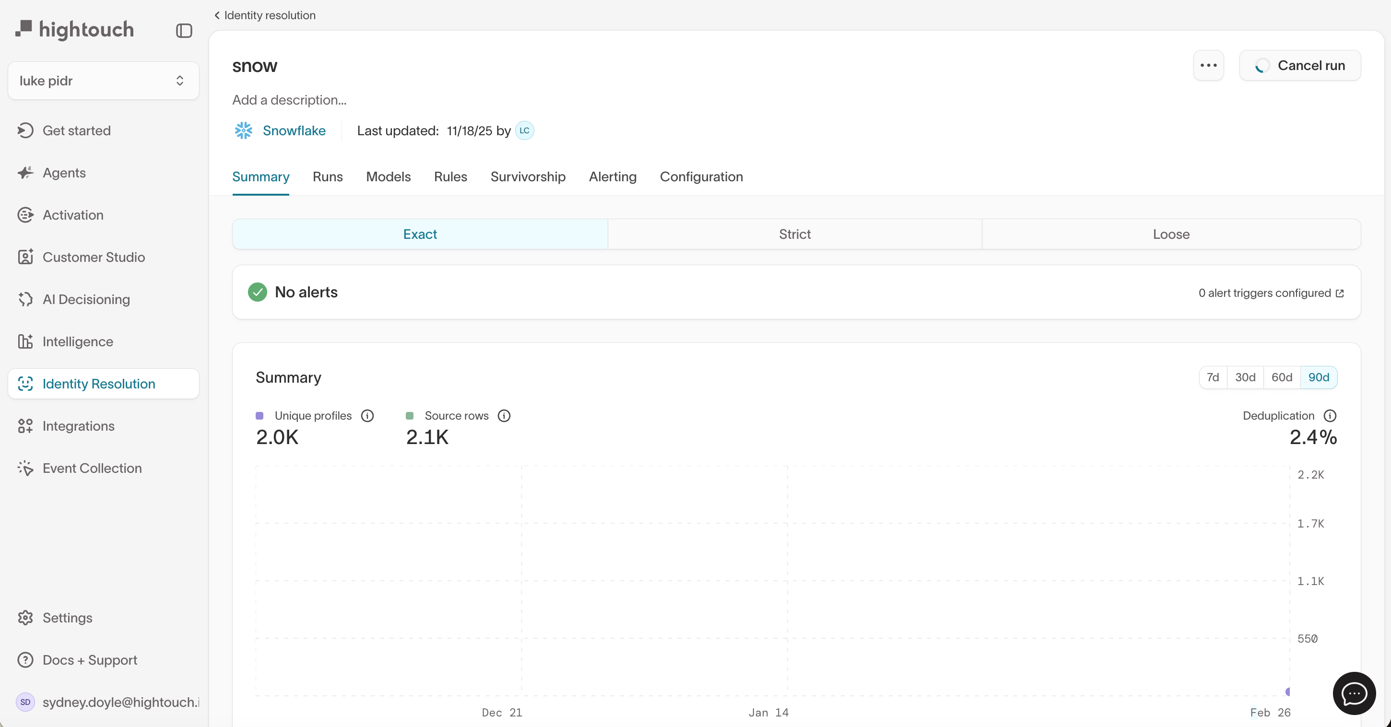This screenshot has width=1391, height=727.
Task: Go back to Identity resolution breadcrumb
Action: 265,15
